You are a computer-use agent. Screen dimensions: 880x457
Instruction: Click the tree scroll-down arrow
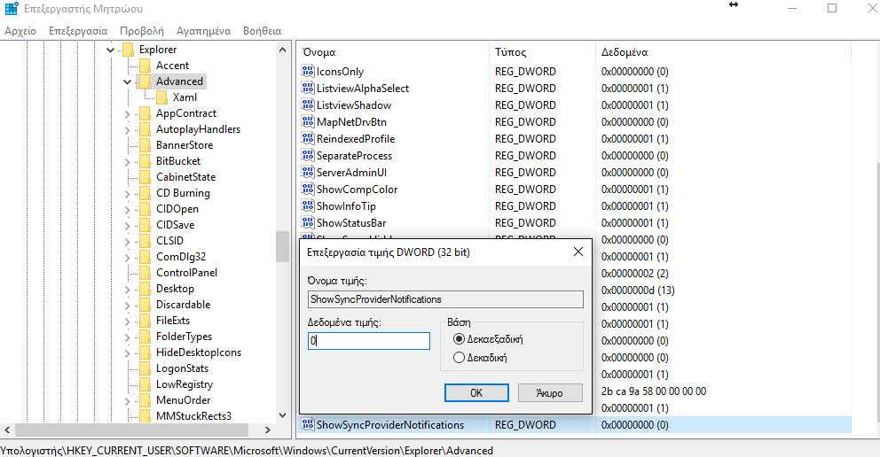click(x=282, y=415)
